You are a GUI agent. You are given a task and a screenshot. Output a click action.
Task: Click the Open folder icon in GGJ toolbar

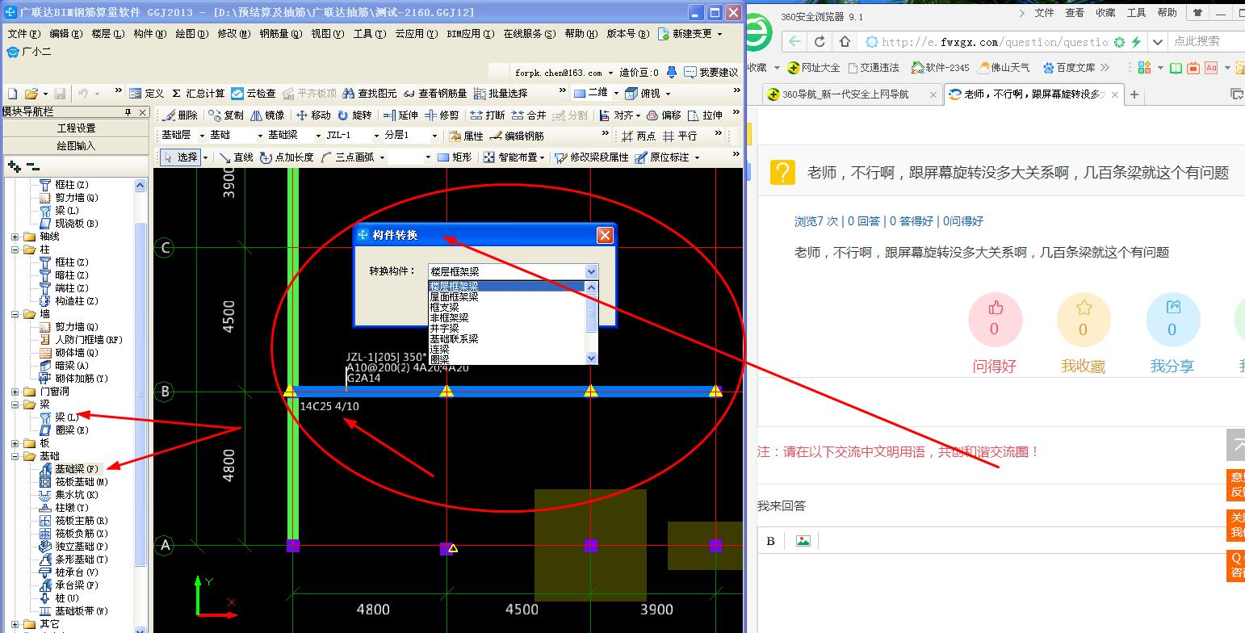tap(31, 94)
